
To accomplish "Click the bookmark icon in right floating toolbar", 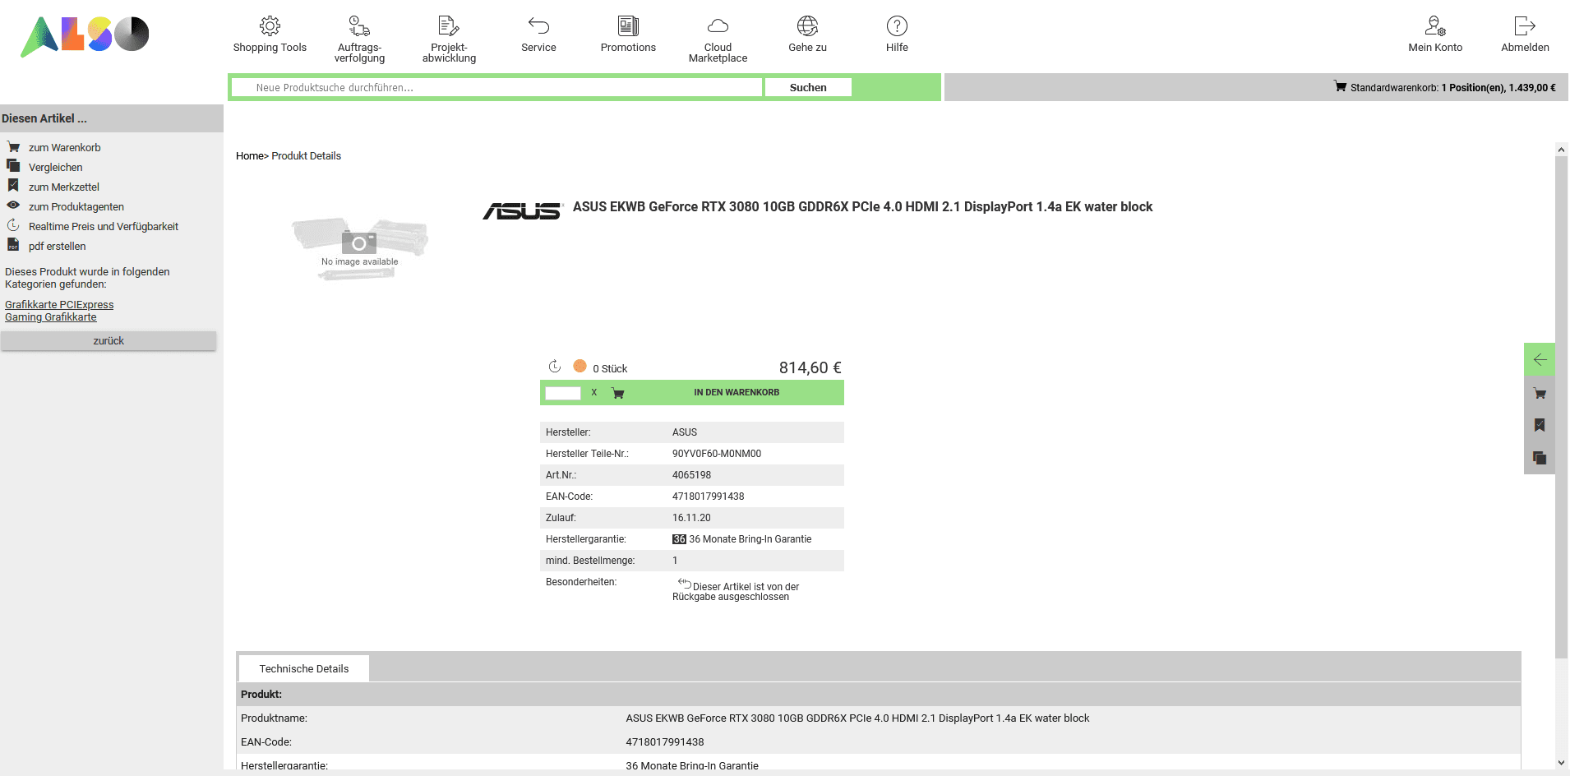I will coord(1540,425).
